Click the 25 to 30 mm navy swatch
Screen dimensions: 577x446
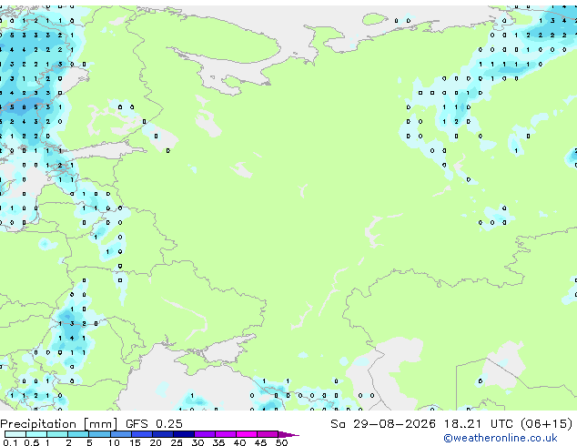point(183,434)
